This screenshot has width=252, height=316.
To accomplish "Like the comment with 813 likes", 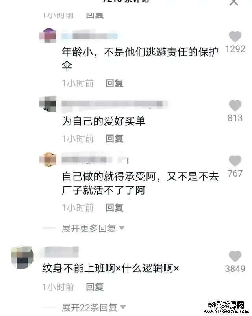I will 235,106.
